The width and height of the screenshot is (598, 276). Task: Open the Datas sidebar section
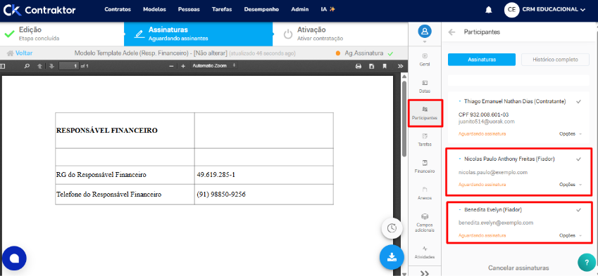425,86
